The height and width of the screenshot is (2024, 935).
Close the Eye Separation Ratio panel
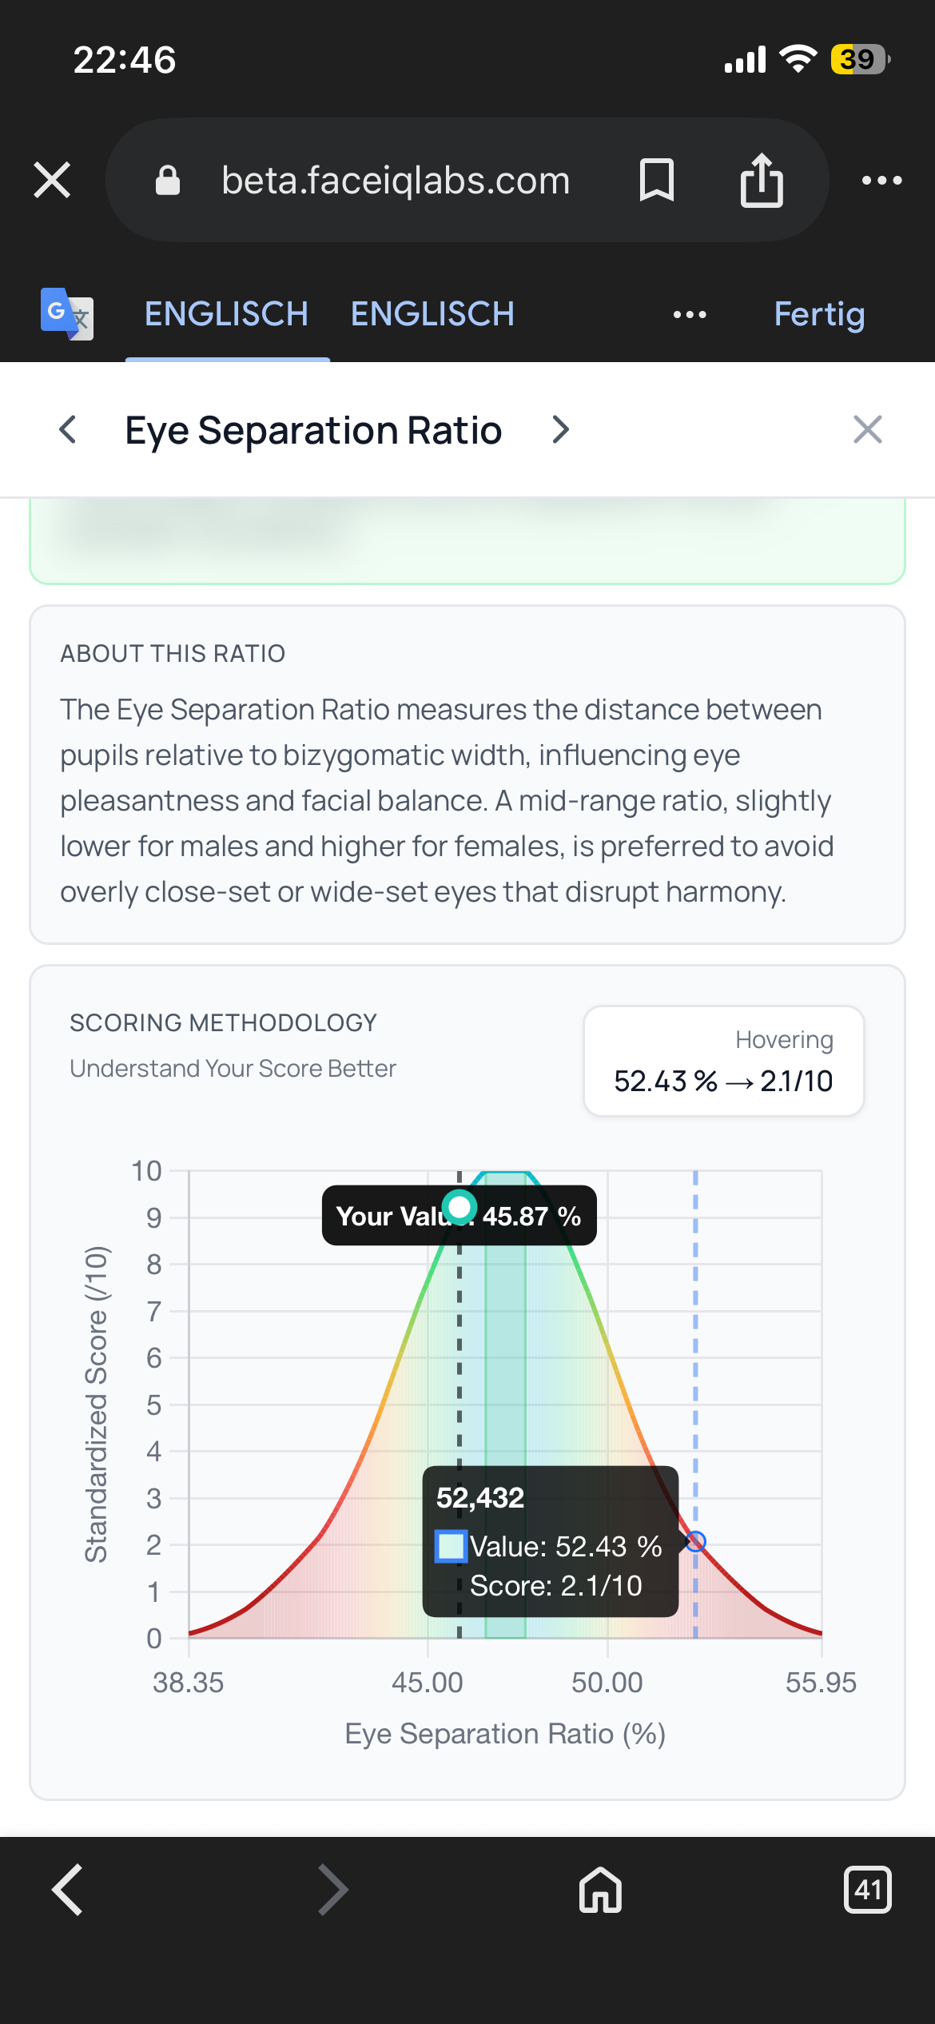click(867, 429)
